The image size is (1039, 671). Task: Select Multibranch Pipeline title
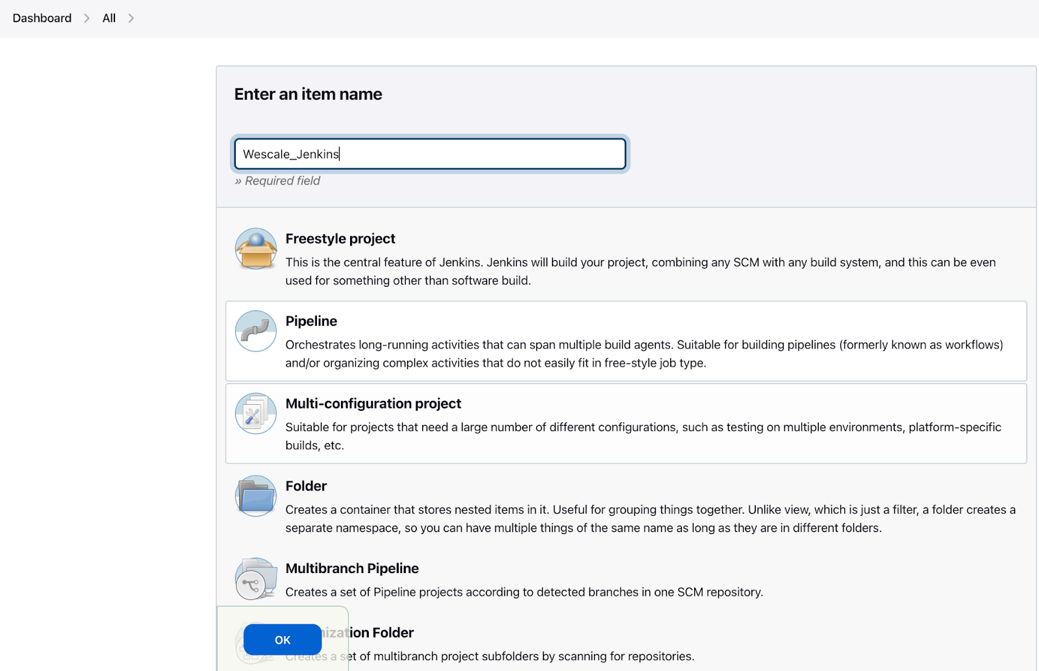point(352,568)
